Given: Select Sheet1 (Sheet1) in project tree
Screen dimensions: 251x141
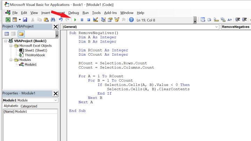Looking at the screenshot, I should click(x=36, y=50).
